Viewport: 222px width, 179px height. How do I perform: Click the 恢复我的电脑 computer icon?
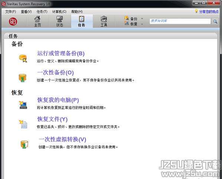point(23,105)
